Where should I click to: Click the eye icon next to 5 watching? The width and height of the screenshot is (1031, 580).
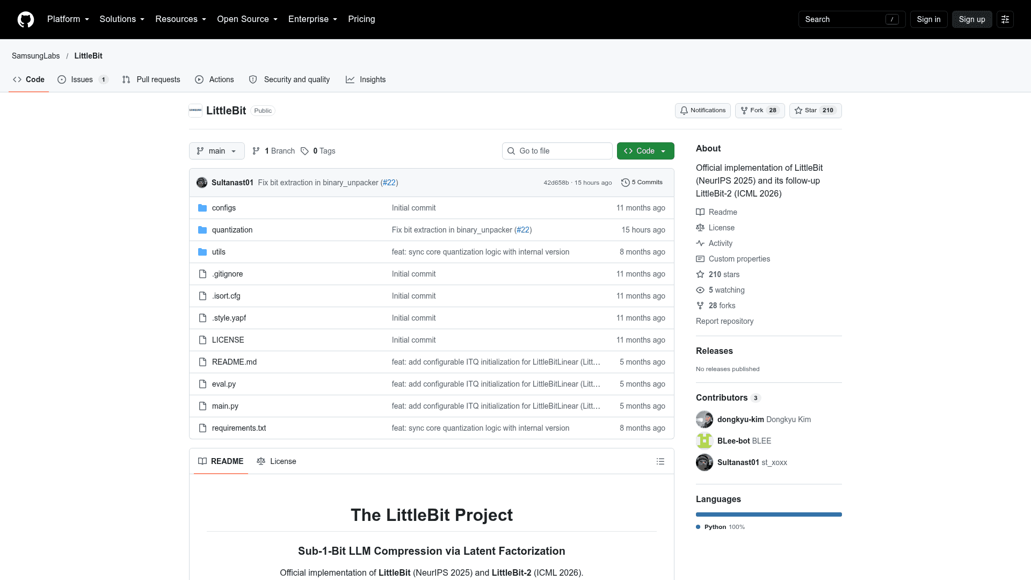[700, 290]
